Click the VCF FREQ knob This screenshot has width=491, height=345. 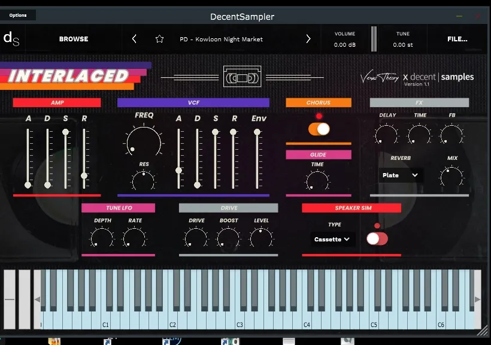pos(144,141)
